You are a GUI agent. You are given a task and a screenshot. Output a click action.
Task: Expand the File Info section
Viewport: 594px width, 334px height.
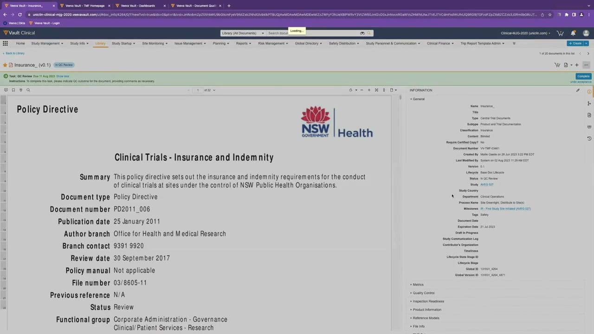tap(417, 326)
